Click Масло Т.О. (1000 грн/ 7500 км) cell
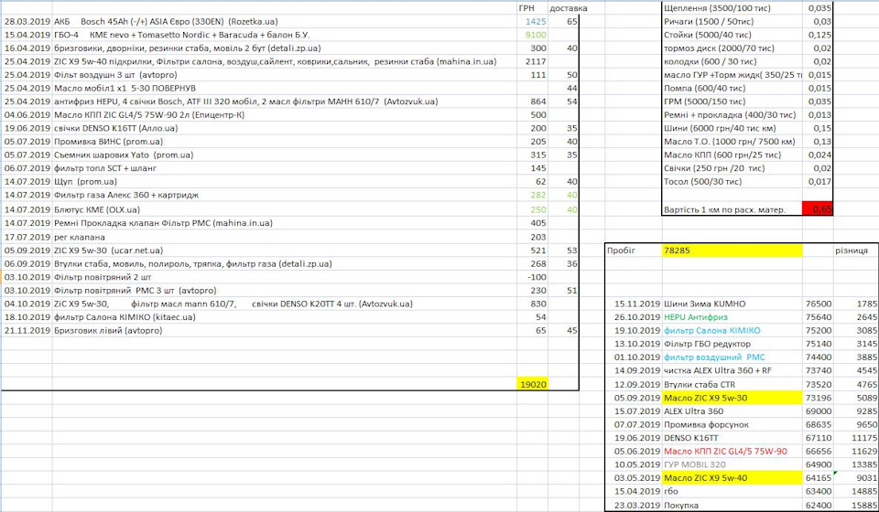 [x=732, y=142]
